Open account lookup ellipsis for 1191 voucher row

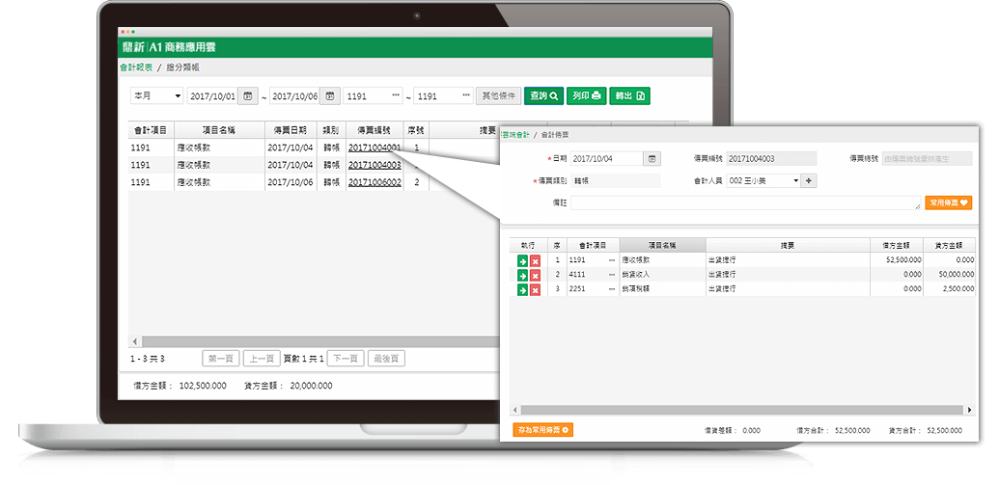612,260
